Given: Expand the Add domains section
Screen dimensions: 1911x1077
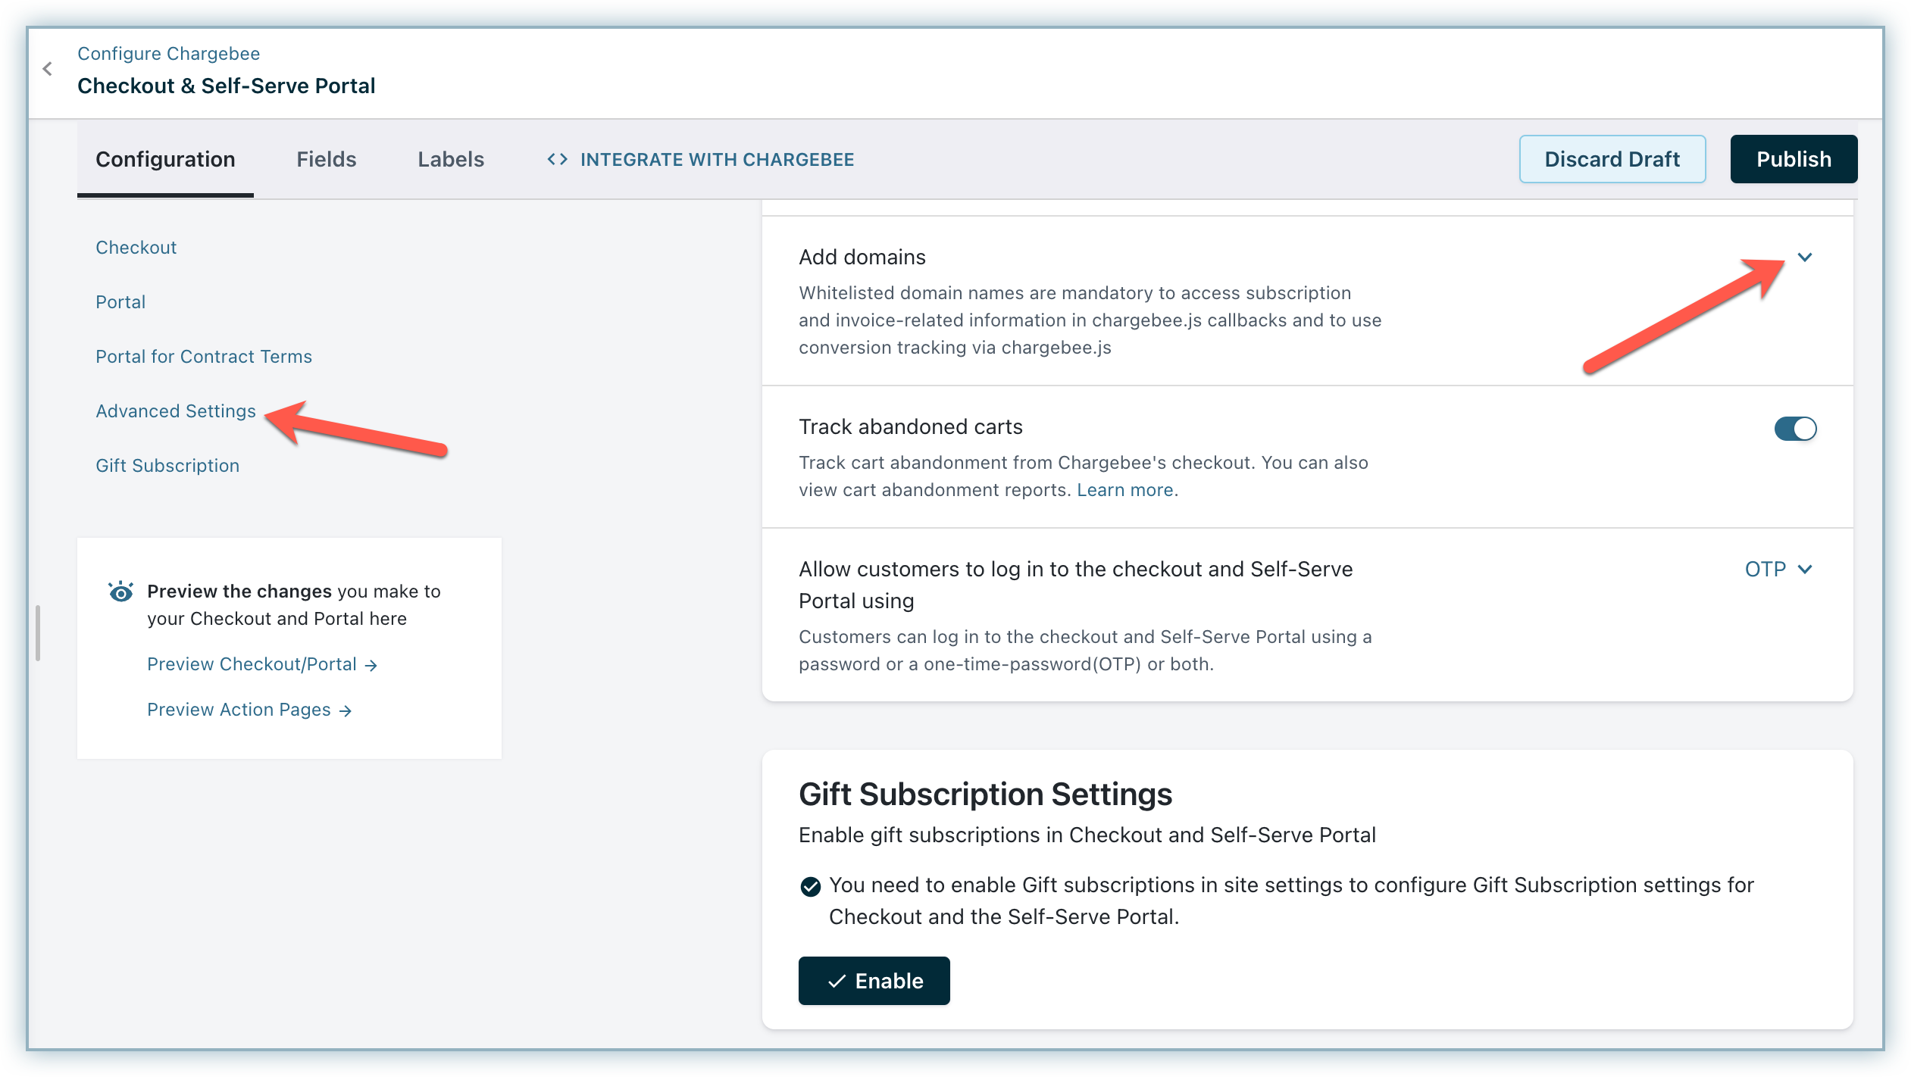Looking at the screenshot, I should [1805, 258].
